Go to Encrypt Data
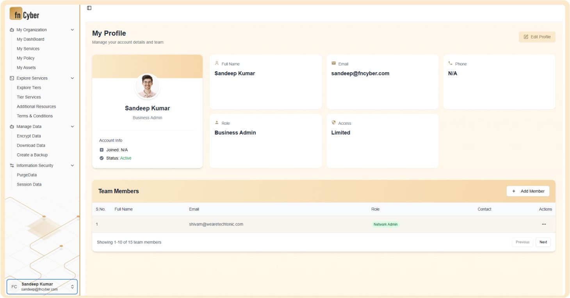Image resolution: width=570 pixels, height=298 pixels. point(29,136)
